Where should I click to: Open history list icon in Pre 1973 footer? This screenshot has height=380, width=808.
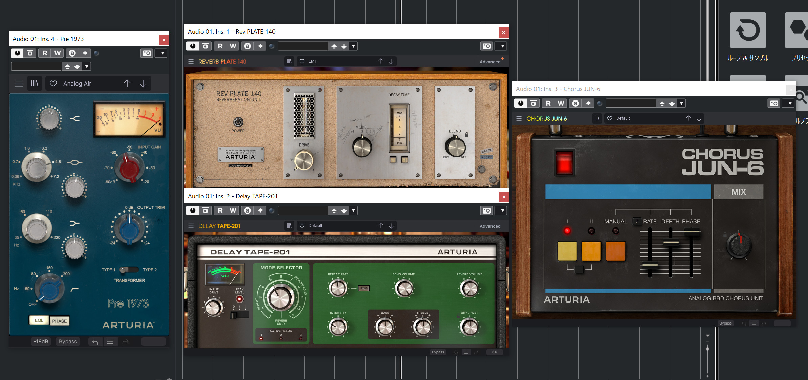110,342
